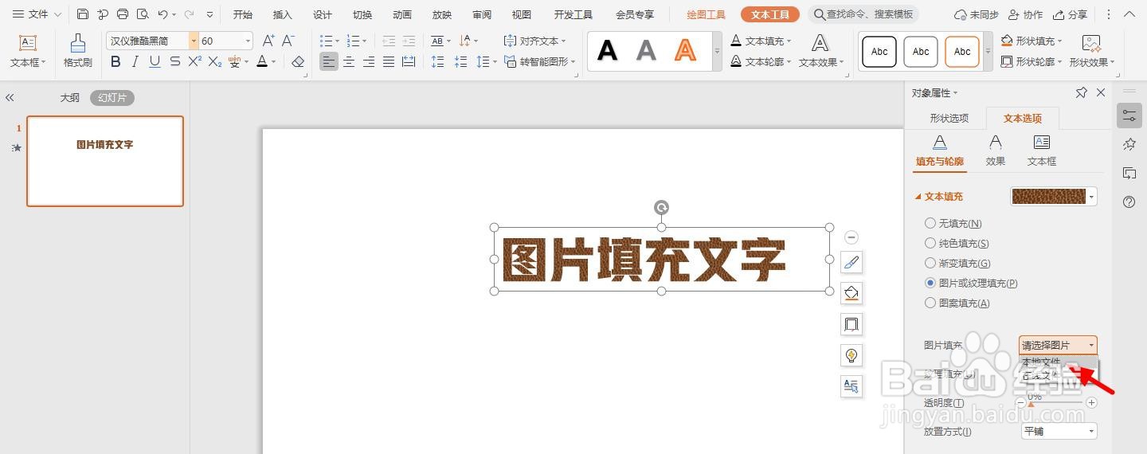Open 对齐文本 options
This screenshot has width=1147, height=454.
[536, 41]
